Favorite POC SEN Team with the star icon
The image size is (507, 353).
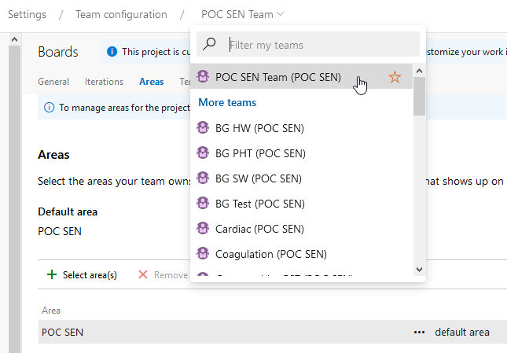(395, 77)
